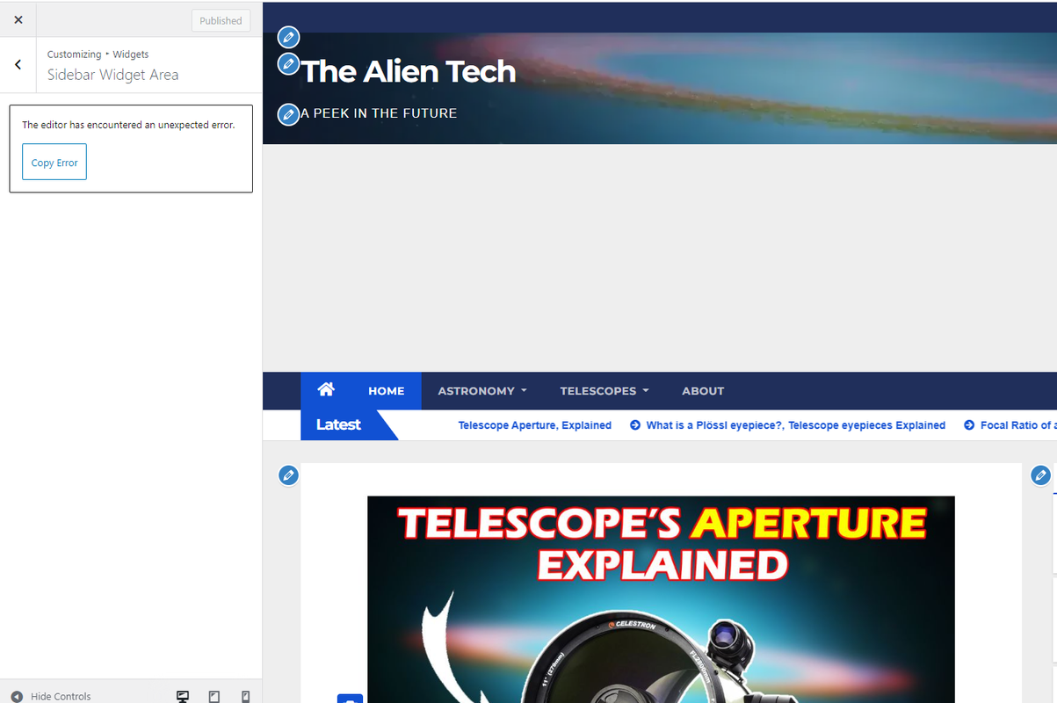Viewport: 1057px width, 703px height.
Task: Click the house icon in navigation bar
Action: (326, 389)
